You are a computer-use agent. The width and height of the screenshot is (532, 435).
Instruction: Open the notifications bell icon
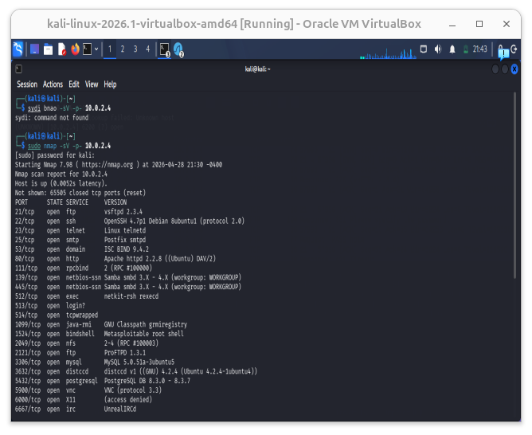(x=452, y=49)
